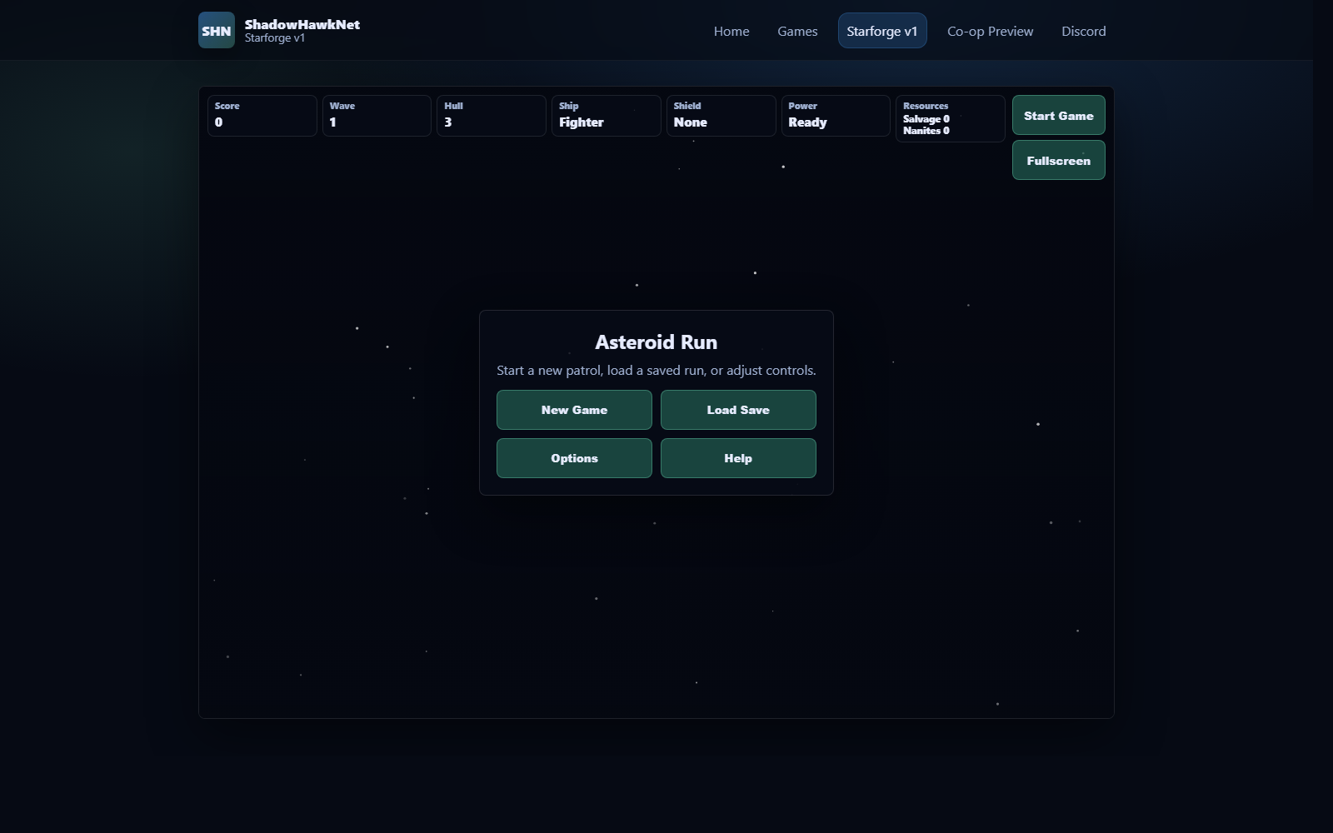Visit the Discord nav link
This screenshot has height=833, width=1333.
tap(1084, 31)
